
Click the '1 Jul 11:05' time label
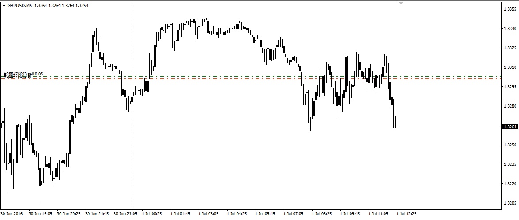click(x=378, y=214)
